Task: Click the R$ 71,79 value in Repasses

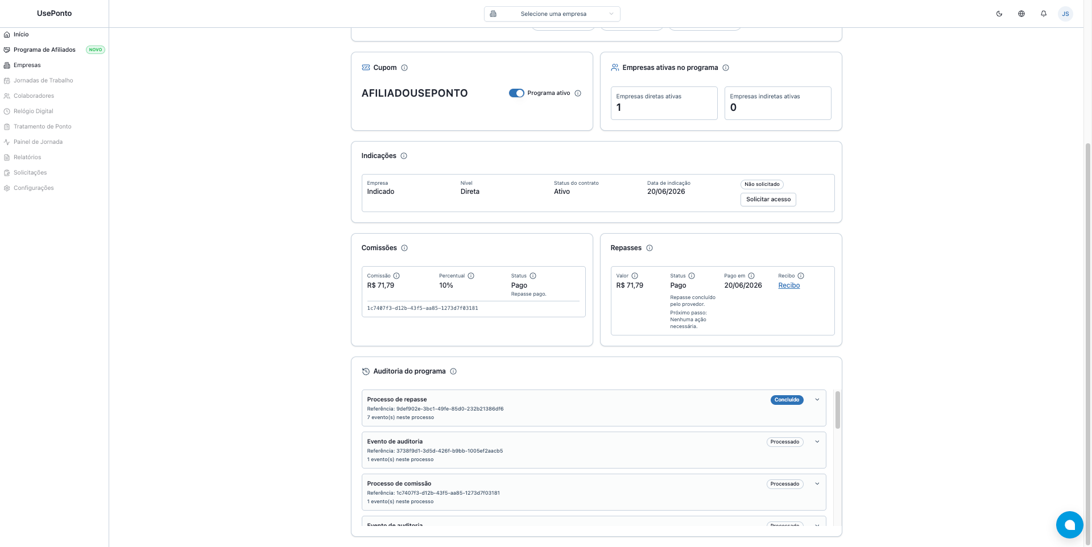Action: [630, 285]
